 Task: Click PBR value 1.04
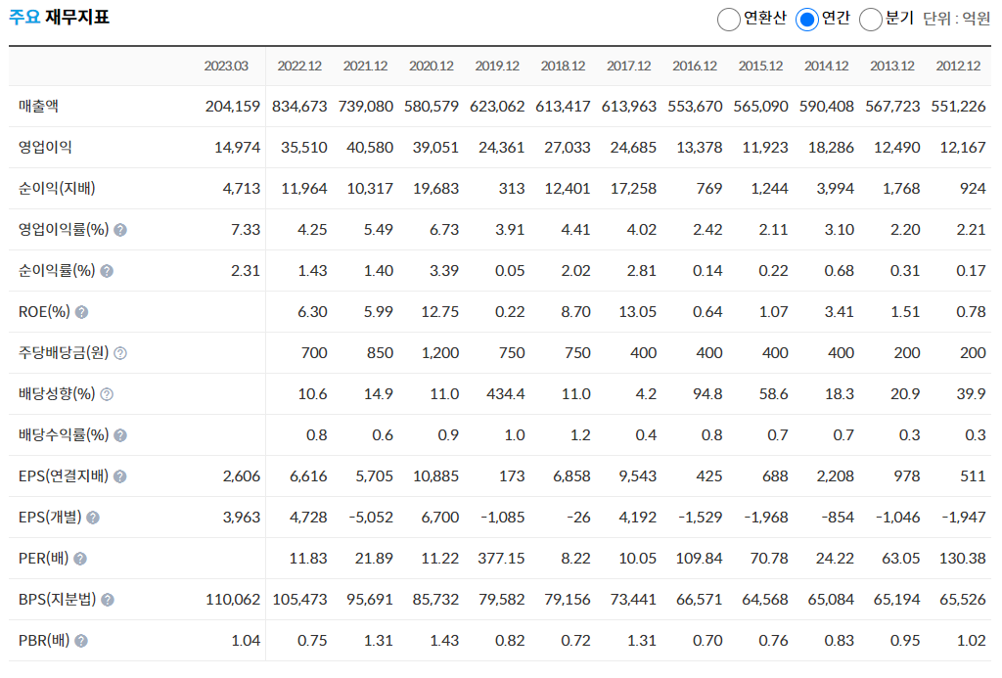coord(246,641)
